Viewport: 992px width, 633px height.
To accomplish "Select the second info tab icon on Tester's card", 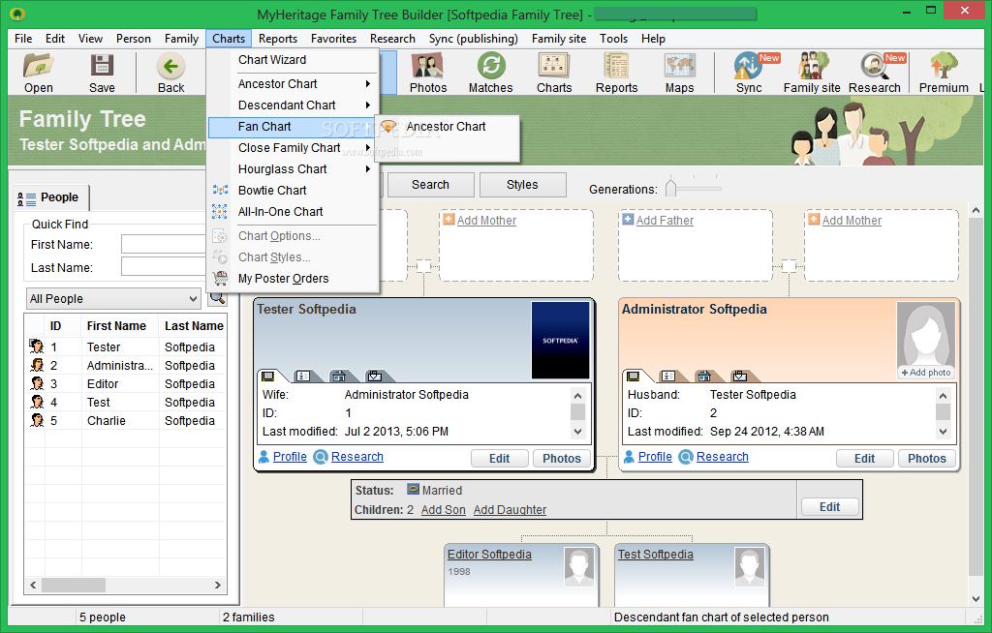I will pyautogui.click(x=303, y=377).
